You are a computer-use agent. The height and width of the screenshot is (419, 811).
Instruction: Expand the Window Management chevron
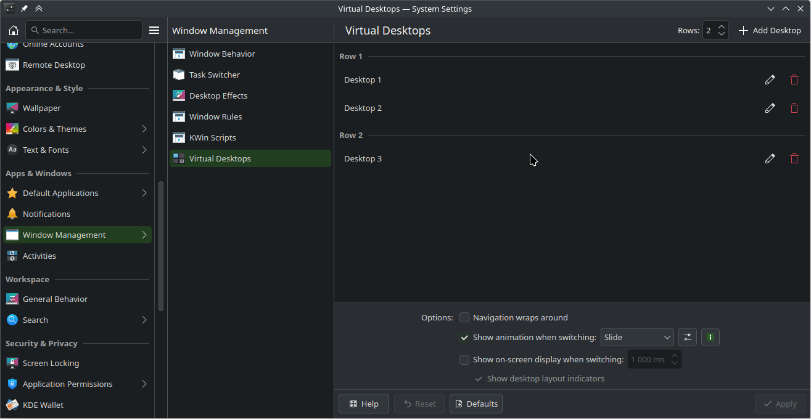pyautogui.click(x=144, y=235)
